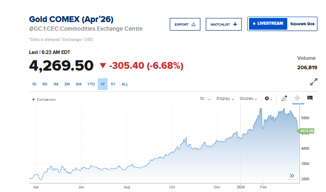This screenshot has height=192, width=326.
Task: Click the Export button
Action: click(185, 24)
